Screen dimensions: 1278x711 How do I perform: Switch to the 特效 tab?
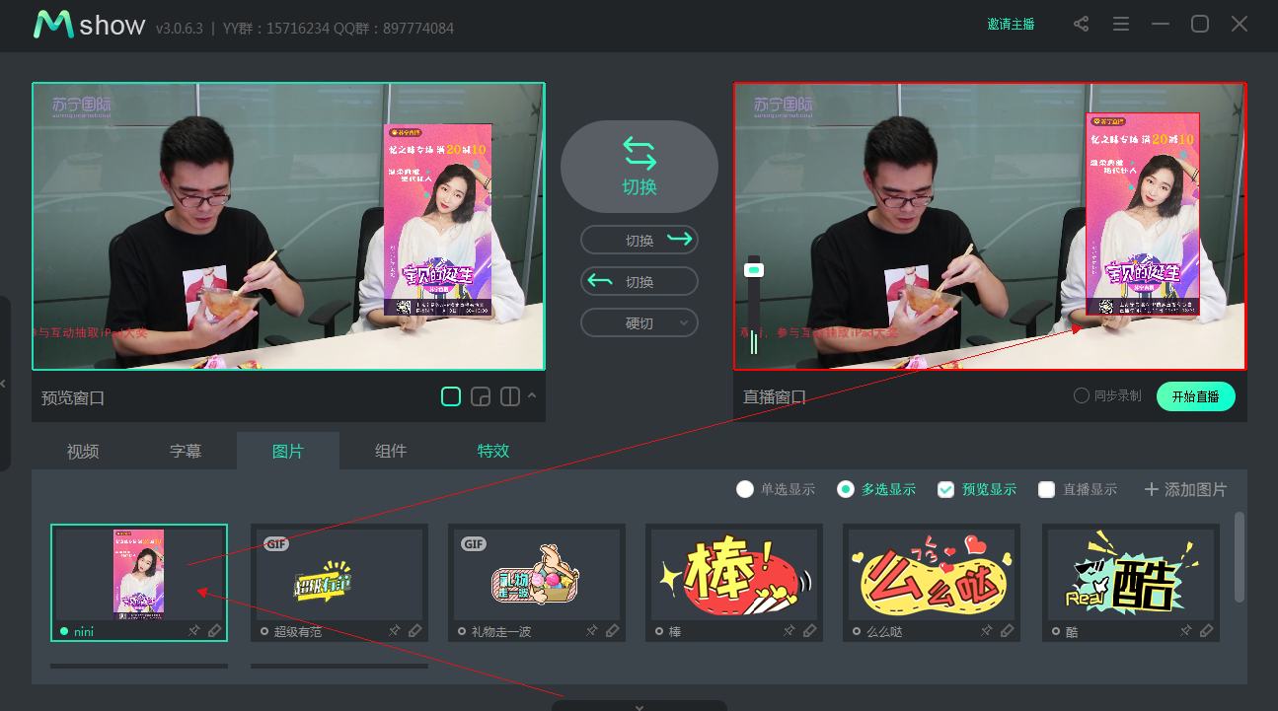click(493, 451)
